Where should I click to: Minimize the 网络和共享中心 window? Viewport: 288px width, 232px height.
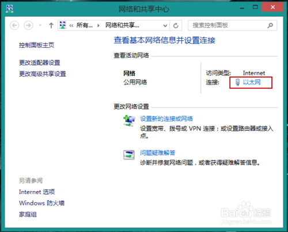pyautogui.click(x=242, y=8)
